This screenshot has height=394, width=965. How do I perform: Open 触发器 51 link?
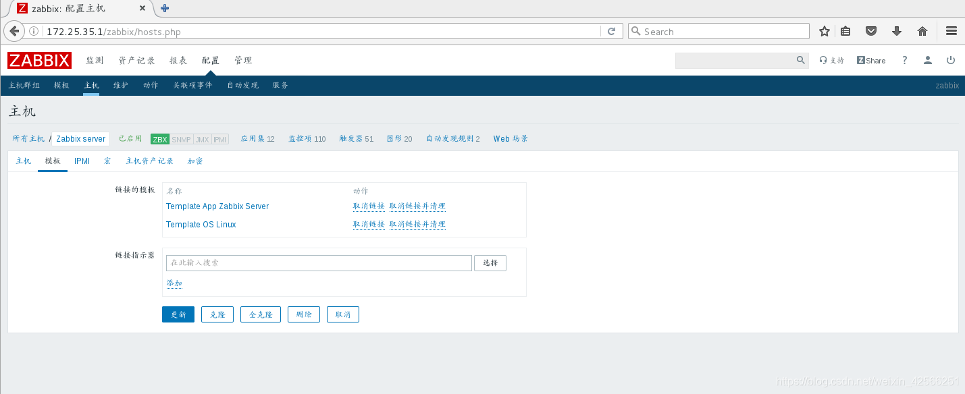click(357, 138)
